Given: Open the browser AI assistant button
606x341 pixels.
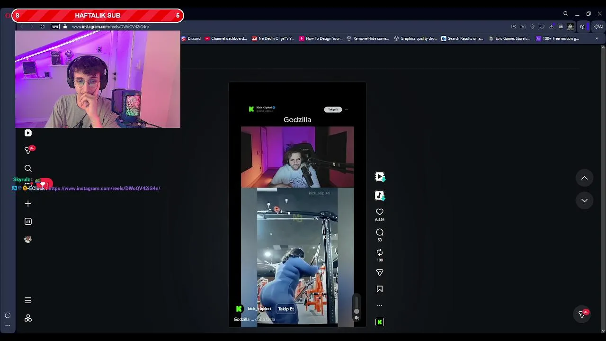Looking at the screenshot, I should (598, 27).
